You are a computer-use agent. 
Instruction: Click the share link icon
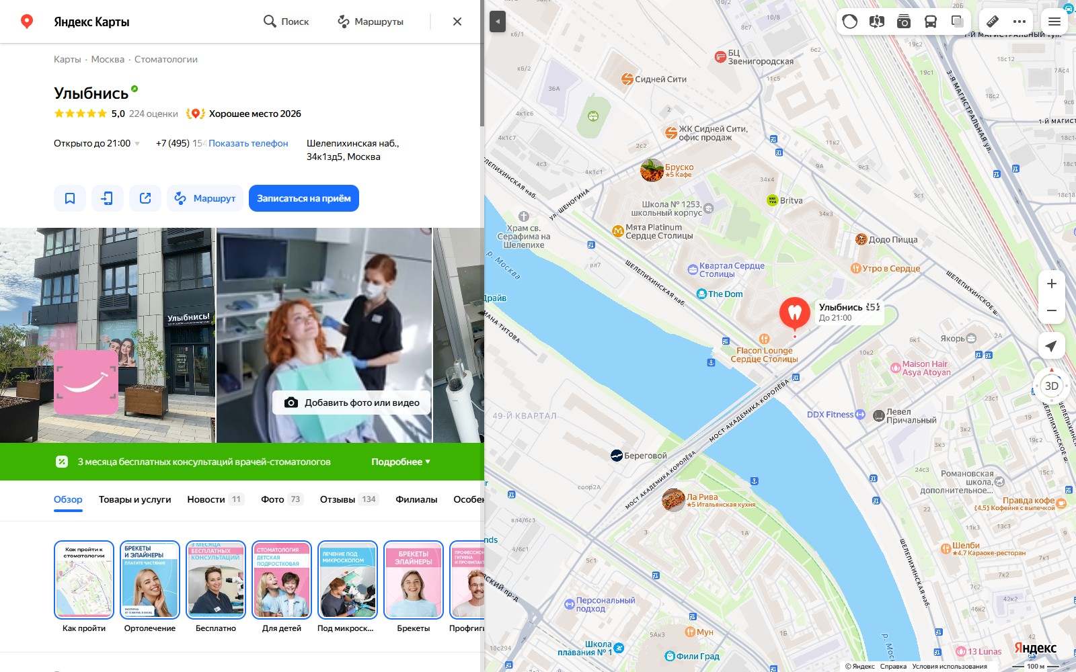tap(145, 198)
